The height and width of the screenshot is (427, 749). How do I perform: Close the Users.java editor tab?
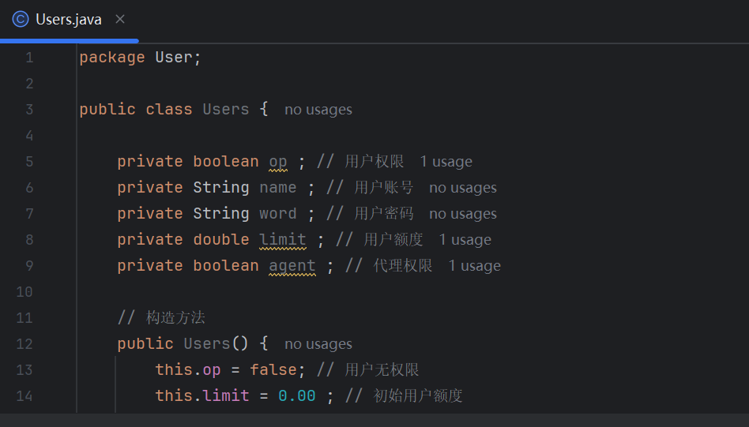point(120,20)
